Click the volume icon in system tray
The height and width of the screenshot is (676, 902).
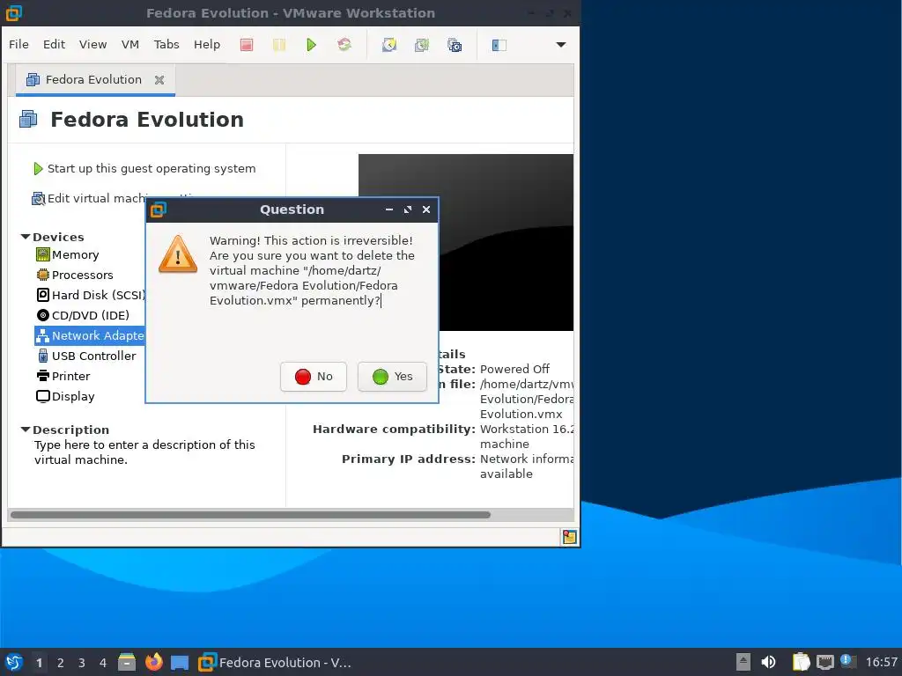[x=768, y=662]
